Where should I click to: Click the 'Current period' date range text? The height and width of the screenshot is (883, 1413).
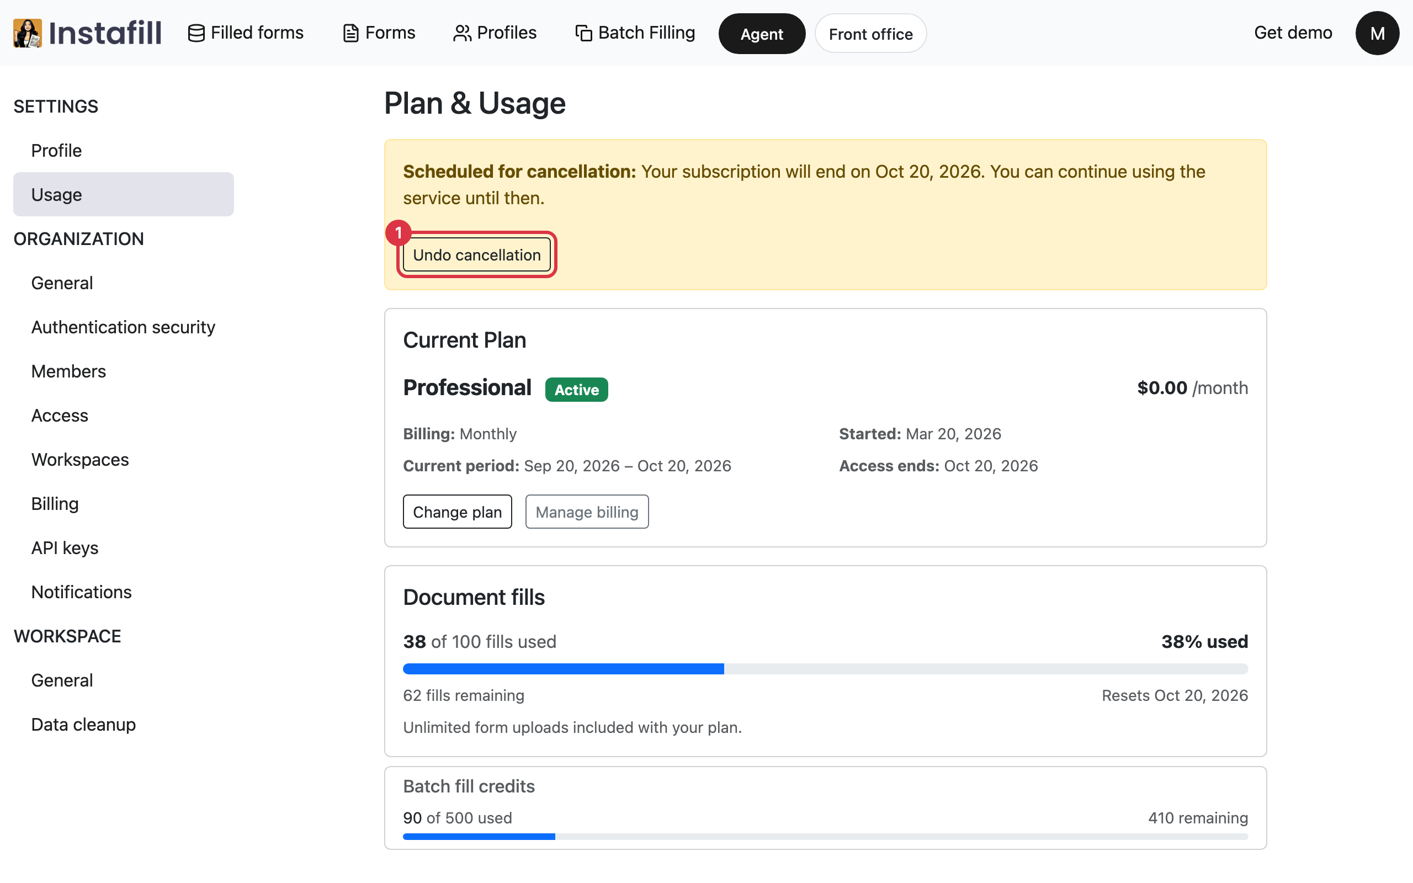click(x=567, y=466)
